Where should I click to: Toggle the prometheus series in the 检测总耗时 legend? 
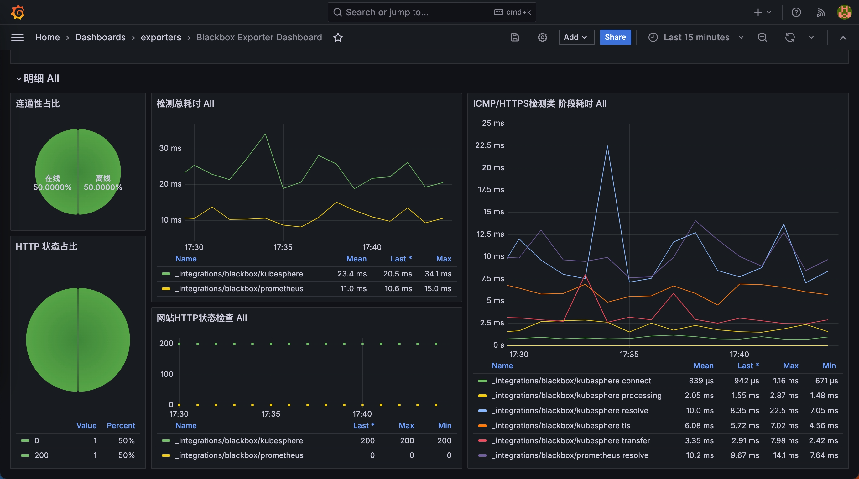(239, 288)
